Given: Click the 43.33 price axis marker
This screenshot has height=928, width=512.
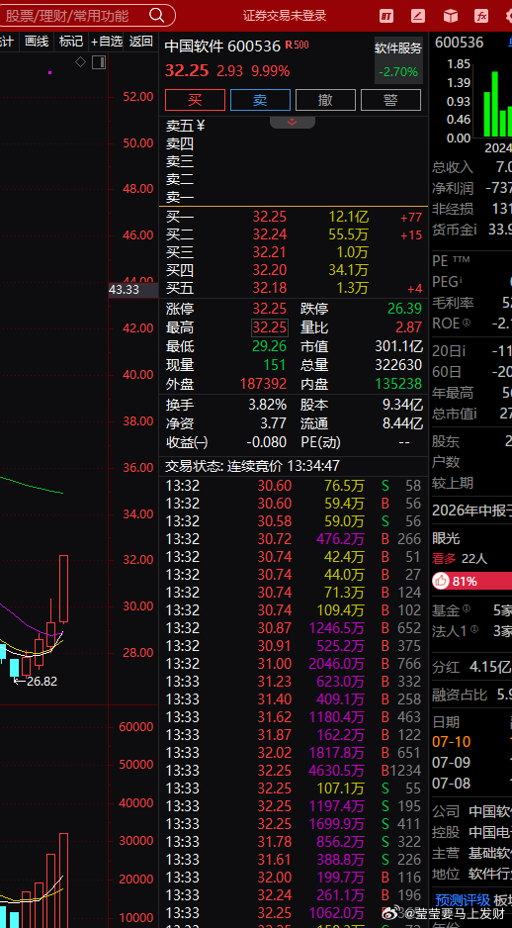Looking at the screenshot, I should [x=133, y=290].
